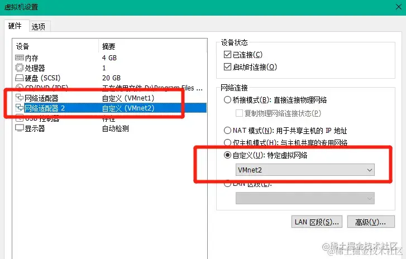Click the 自动检测 display summary text
The width and height of the screenshot is (406, 259).
pyautogui.click(x=115, y=128)
